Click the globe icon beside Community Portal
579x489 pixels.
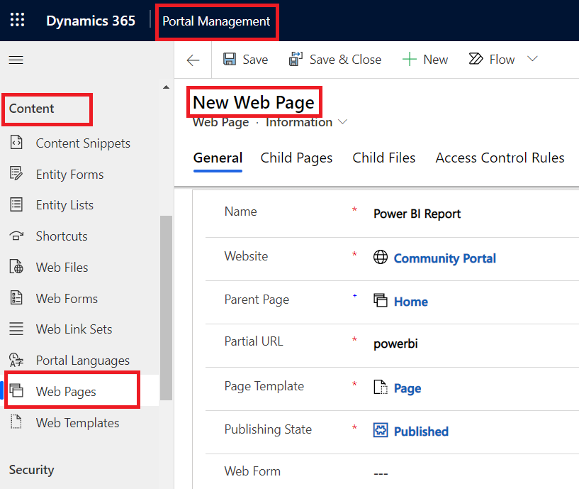point(381,257)
